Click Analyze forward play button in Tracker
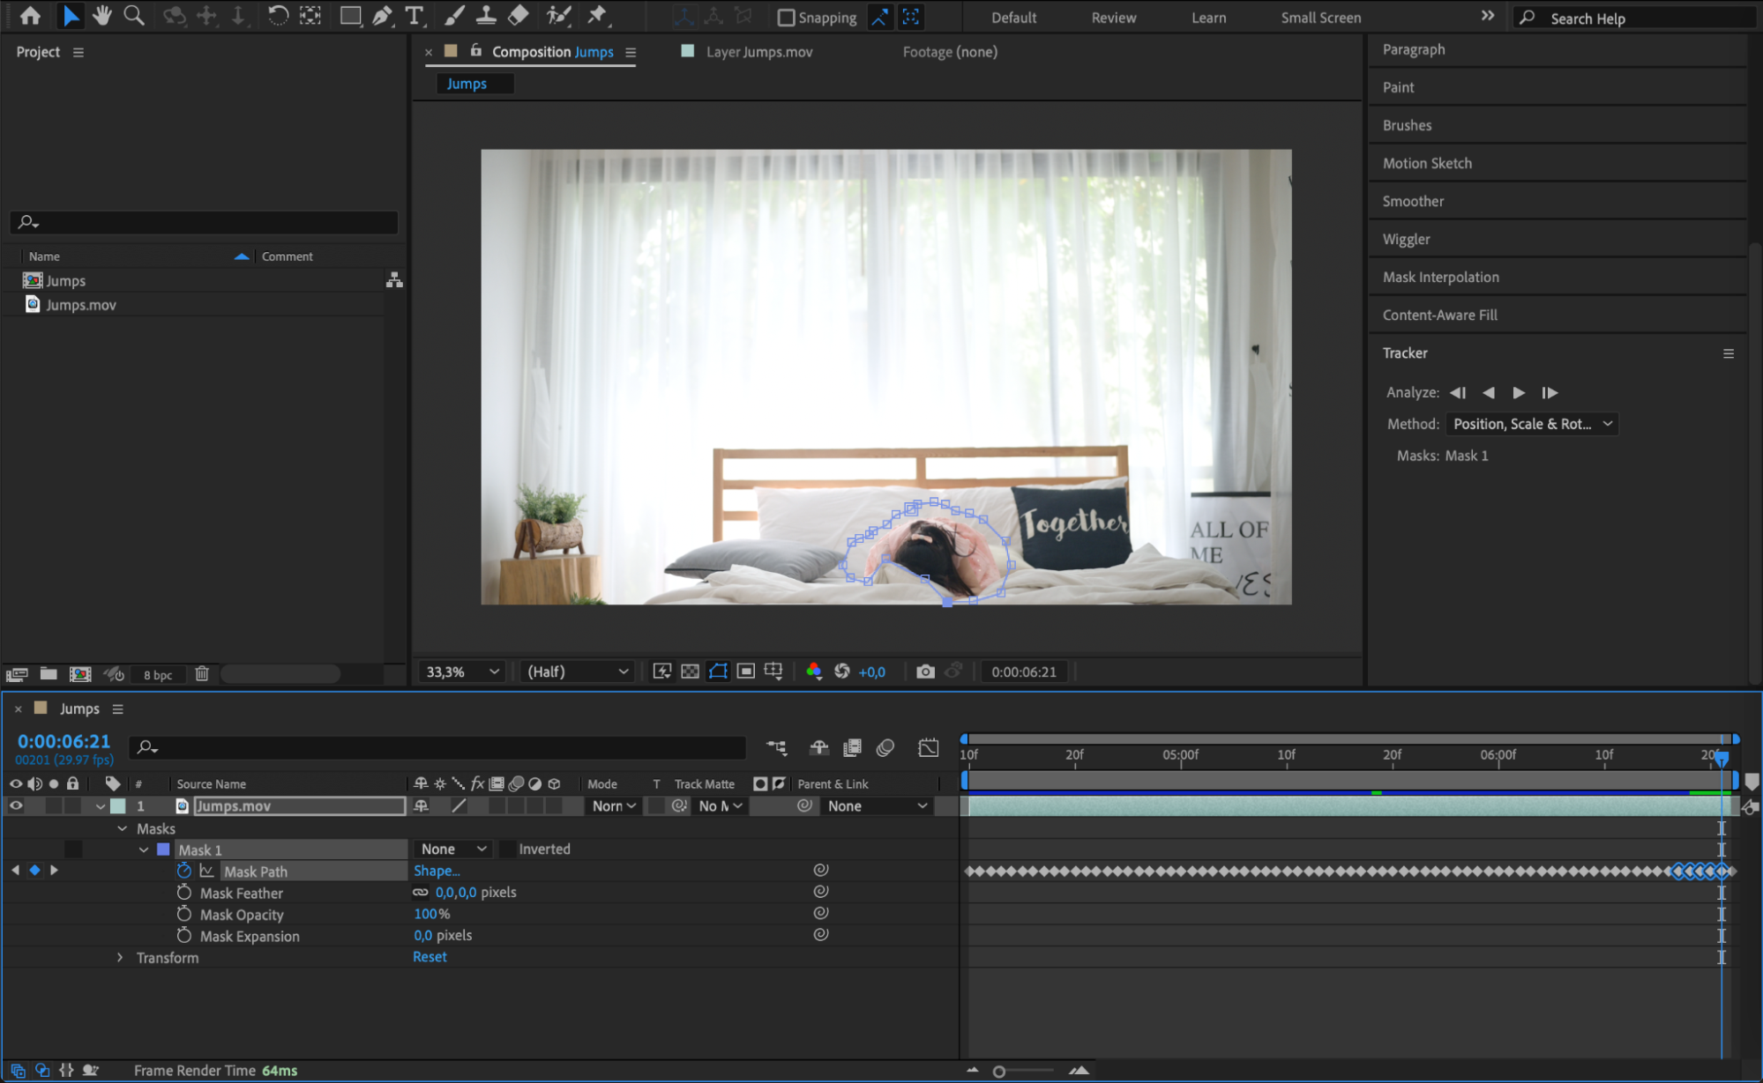The width and height of the screenshot is (1763, 1083). pos(1518,392)
